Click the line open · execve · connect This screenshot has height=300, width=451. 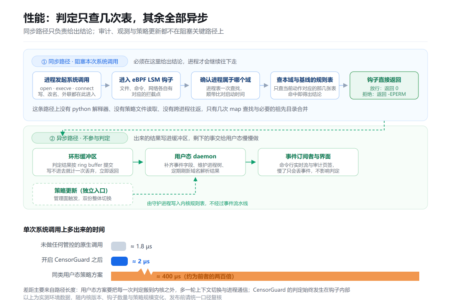[x=67, y=88]
